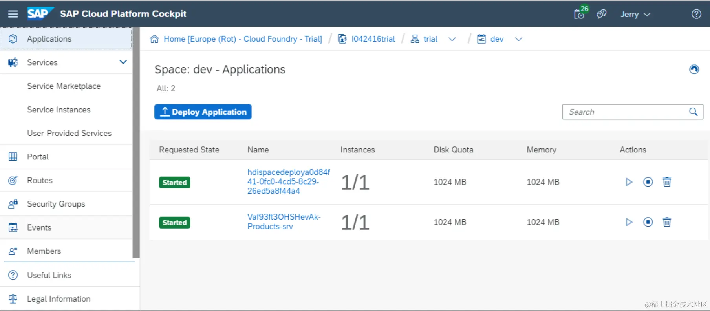This screenshot has width=710, height=311.
Task: Start the hdispacedeploy application with play icon
Action: tap(629, 182)
